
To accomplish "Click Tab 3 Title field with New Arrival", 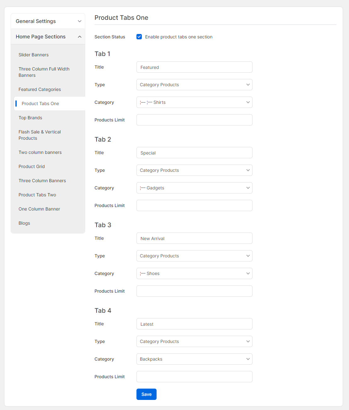I will [x=194, y=238].
